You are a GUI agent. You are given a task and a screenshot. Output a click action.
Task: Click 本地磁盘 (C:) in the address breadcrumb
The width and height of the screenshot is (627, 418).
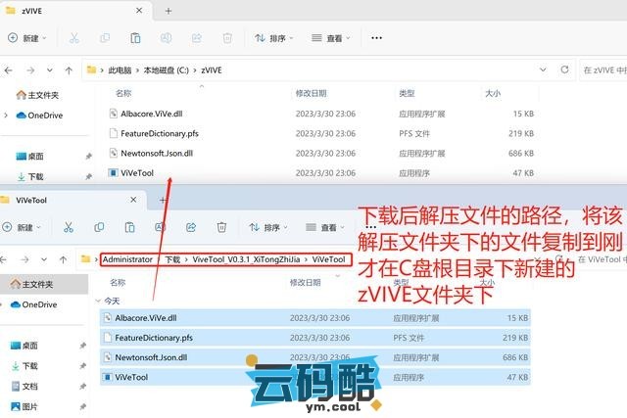pyautogui.click(x=167, y=70)
